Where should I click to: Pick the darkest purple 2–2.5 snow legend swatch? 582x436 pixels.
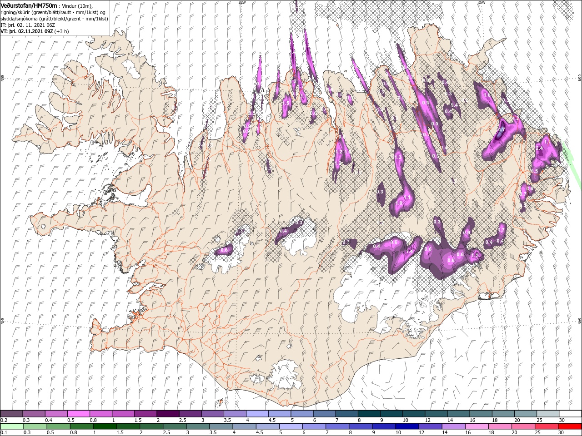coord(168,413)
